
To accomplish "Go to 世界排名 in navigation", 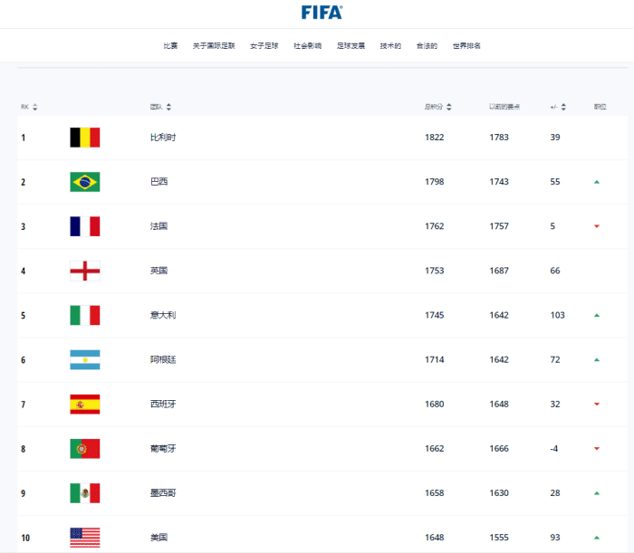I will click(x=466, y=46).
